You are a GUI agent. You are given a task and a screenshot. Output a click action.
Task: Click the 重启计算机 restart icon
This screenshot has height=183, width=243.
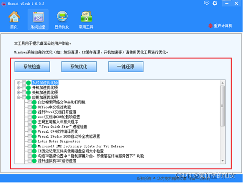click(x=211, y=26)
